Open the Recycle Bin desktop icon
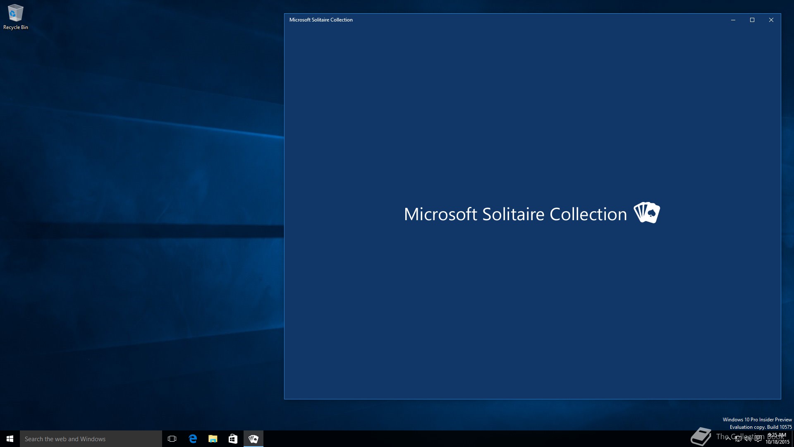Viewport: 794px width, 447px height. (x=16, y=17)
